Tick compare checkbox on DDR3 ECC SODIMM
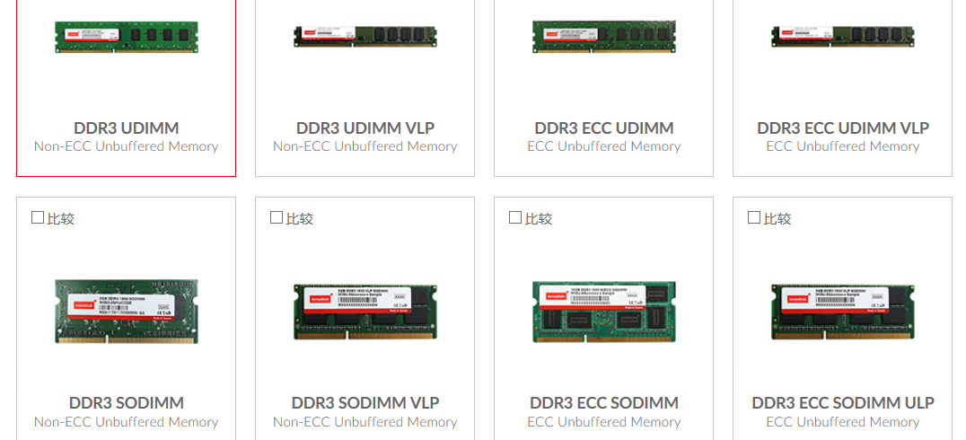 point(515,217)
